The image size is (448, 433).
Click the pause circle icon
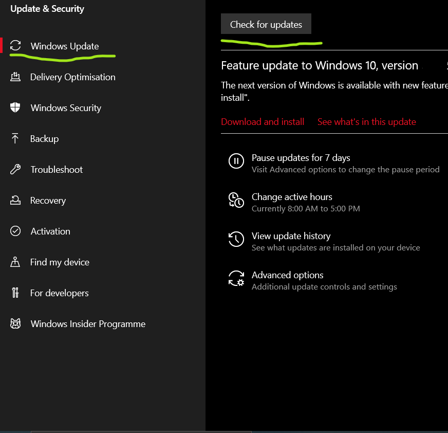click(236, 161)
